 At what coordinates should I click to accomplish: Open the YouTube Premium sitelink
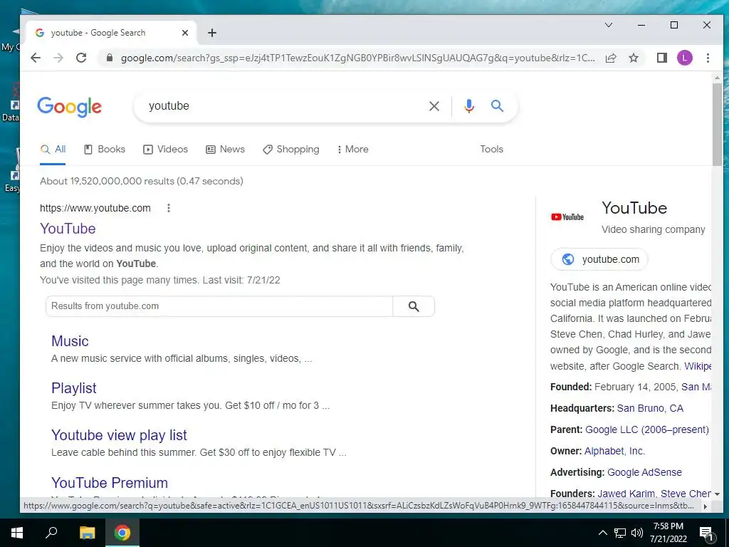pos(109,482)
